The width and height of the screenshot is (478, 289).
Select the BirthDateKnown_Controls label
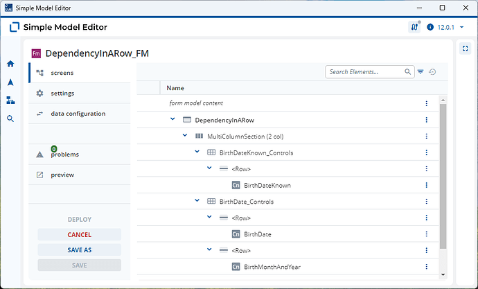point(256,152)
